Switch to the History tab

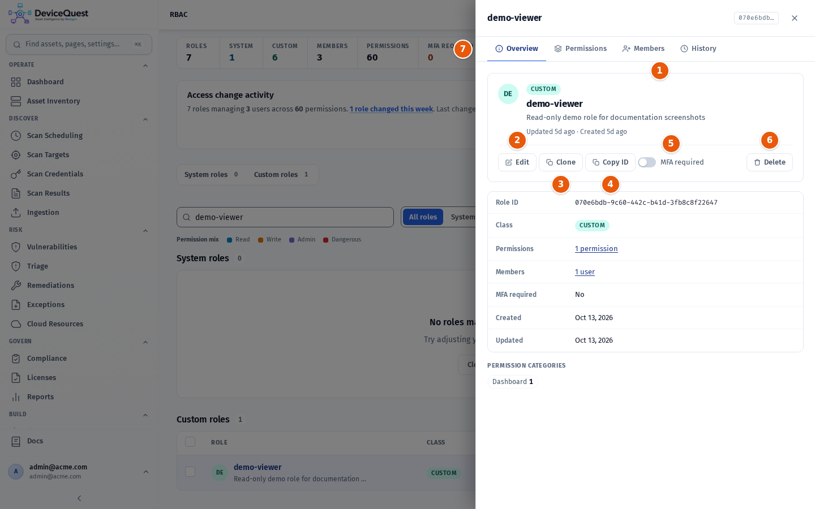[x=698, y=49]
